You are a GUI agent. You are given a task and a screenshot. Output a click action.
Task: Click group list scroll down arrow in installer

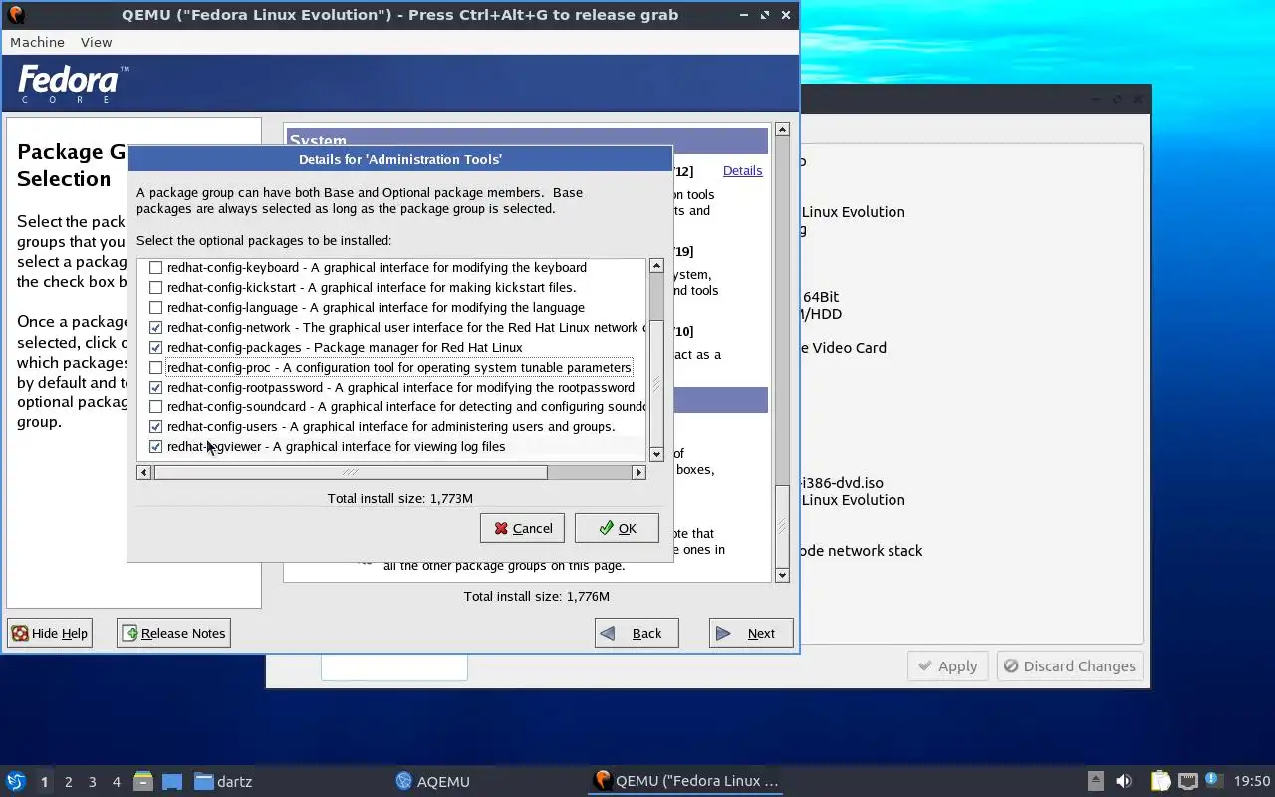782,575
